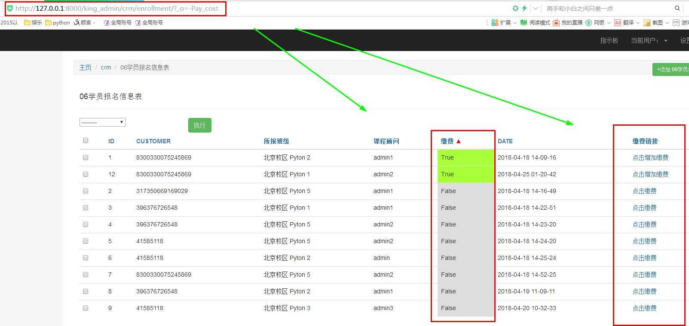Click 点击缴费 link for ID 9

click(x=644, y=308)
